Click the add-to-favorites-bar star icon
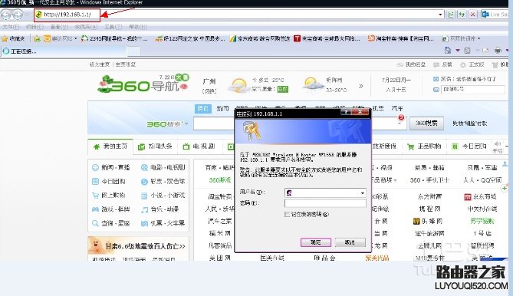The height and width of the screenshot is (296, 513). (x=37, y=38)
